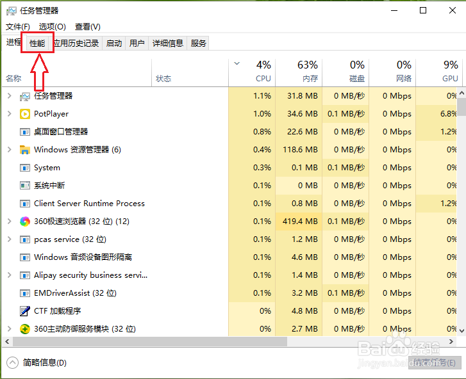
Task: Select the System process name
Action: click(47, 168)
